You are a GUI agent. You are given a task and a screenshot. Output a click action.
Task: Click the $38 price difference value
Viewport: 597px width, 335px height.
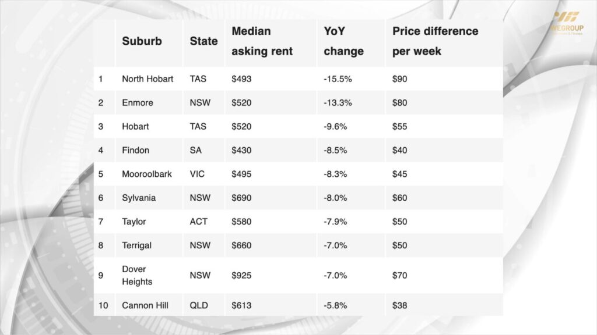(400, 305)
